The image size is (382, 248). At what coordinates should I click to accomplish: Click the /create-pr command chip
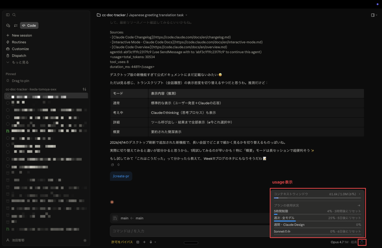121,176
